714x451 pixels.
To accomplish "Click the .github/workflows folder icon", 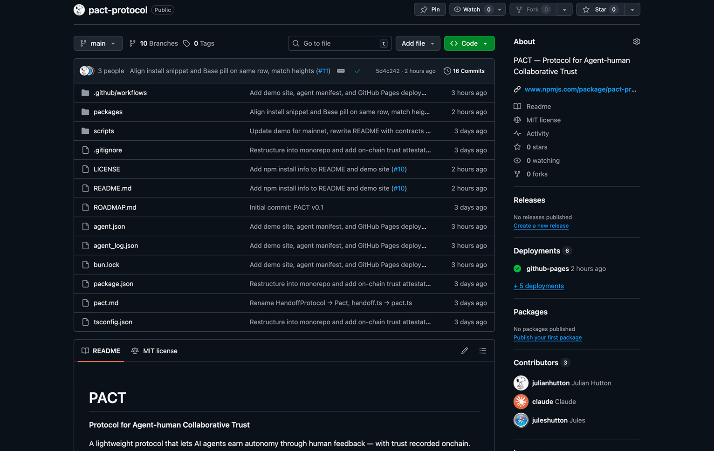I will click(x=85, y=93).
